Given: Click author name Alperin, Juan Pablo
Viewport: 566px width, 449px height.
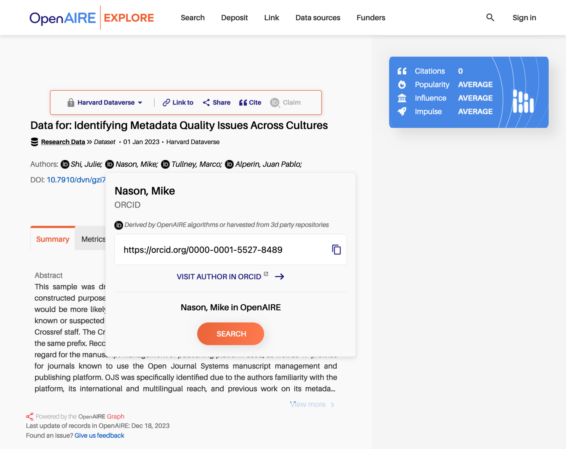Looking at the screenshot, I should click(x=268, y=164).
